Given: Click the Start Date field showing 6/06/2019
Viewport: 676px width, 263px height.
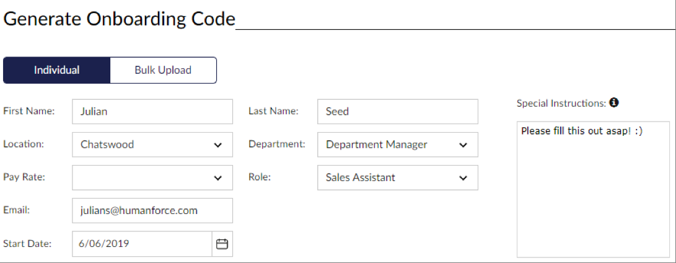Looking at the screenshot, I should (143, 244).
